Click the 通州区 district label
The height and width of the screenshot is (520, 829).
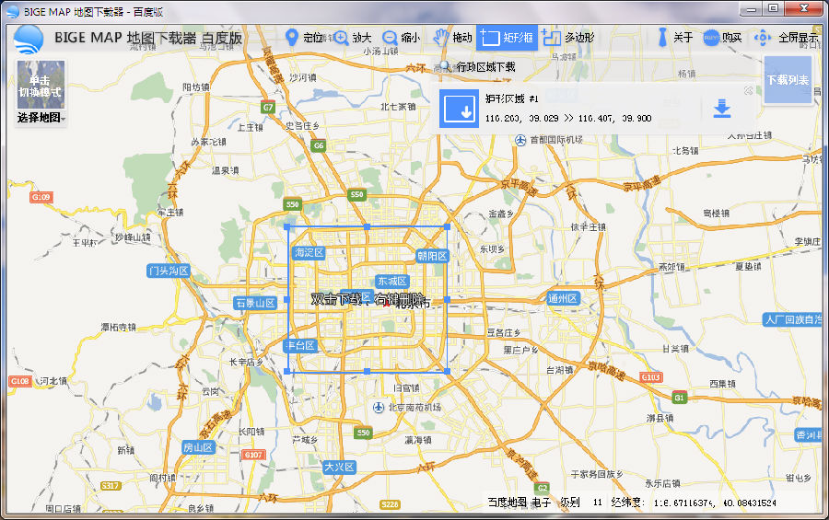pos(563,298)
